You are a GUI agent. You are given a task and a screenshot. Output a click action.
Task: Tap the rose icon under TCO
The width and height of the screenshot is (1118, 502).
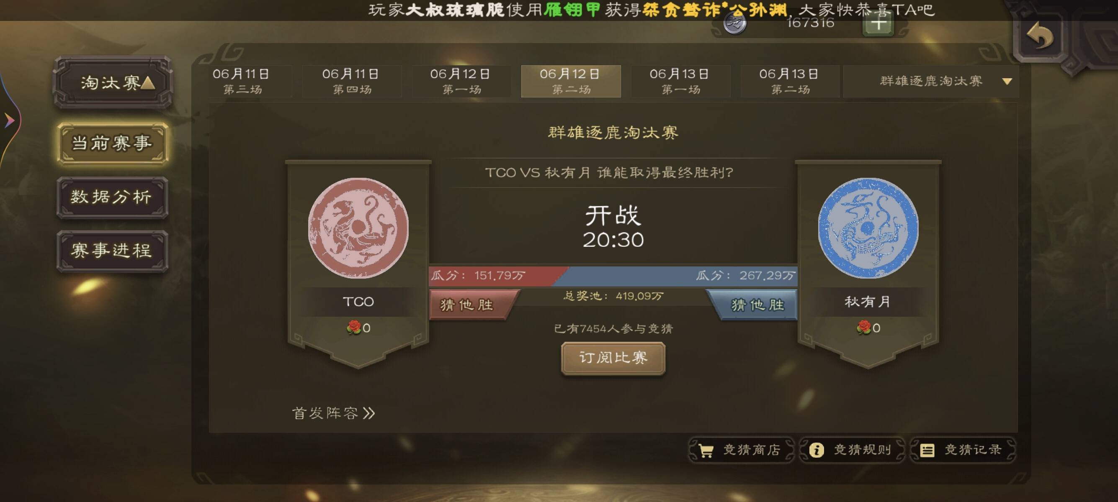pos(354,327)
